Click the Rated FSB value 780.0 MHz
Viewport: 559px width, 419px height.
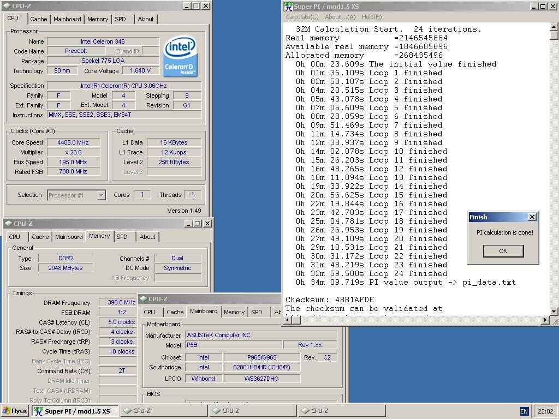tap(73, 171)
